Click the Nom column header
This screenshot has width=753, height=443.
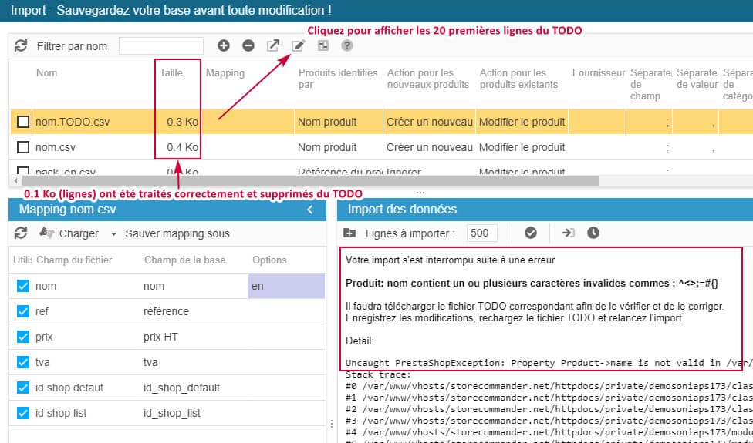[x=46, y=73]
